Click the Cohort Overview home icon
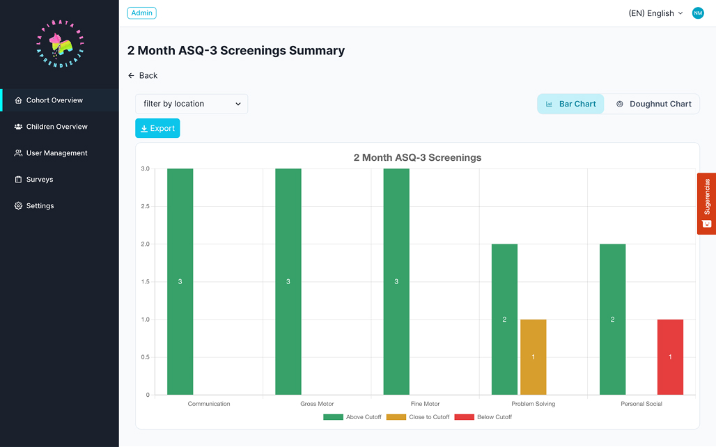Screen dimensions: 716x447 (x=18, y=100)
